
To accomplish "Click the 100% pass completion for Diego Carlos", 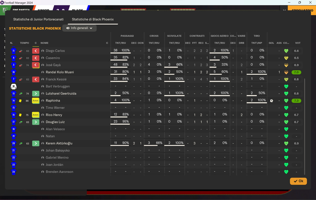I will [125, 50].
